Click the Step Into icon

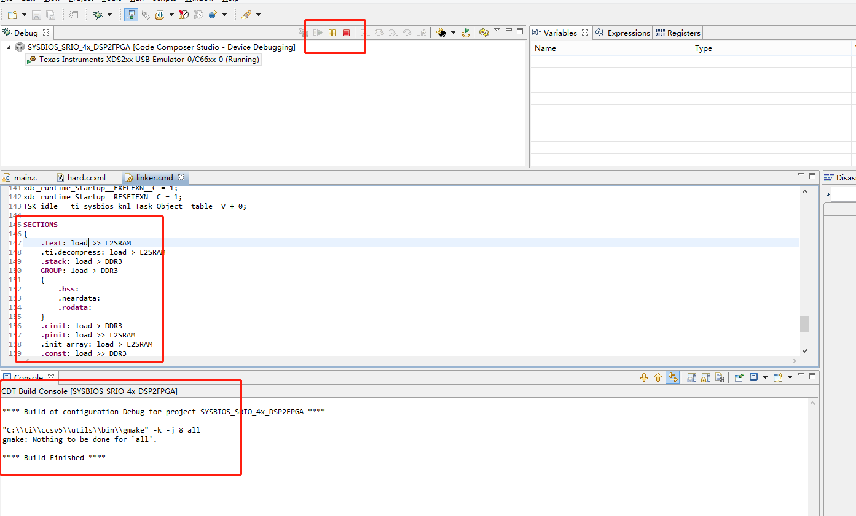[365, 33]
